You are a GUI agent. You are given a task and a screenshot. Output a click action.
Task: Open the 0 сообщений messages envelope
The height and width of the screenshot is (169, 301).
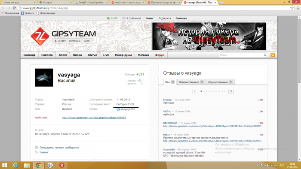point(124,18)
